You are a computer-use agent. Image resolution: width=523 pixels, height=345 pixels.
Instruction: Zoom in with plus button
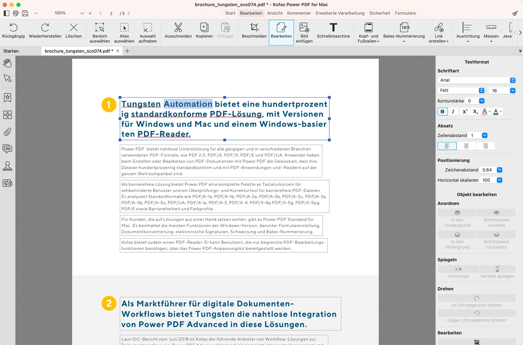90,13
